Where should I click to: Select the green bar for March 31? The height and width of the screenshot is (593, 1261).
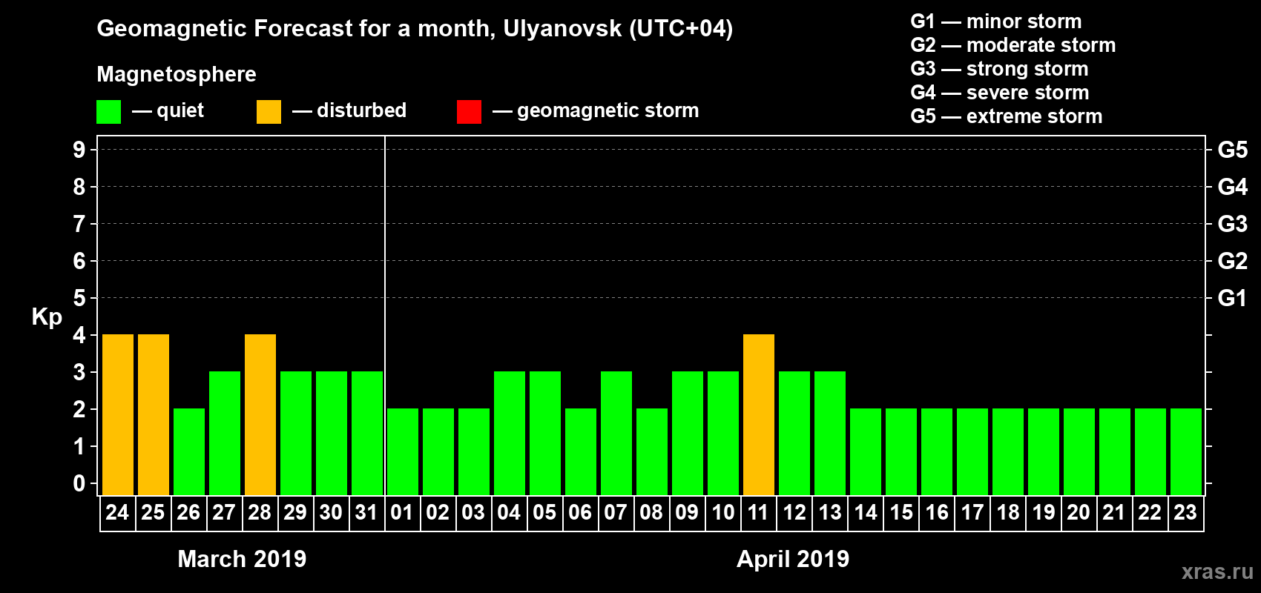[367, 434]
